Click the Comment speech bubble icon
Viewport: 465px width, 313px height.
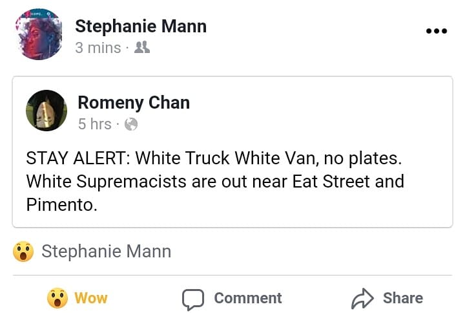click(x=192, y=299)
